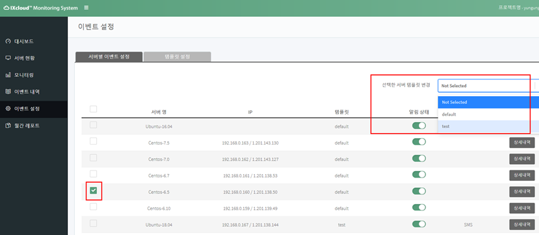
Task: Choose 'default' template option in dropdown
Action: coord(488,114)
